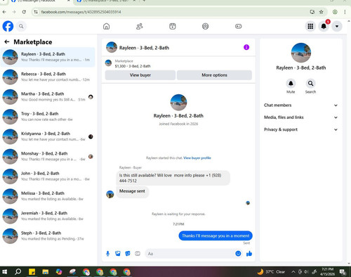351x277 pixels.
Task: Open the emoji picker
Action: tap(238, 254)
